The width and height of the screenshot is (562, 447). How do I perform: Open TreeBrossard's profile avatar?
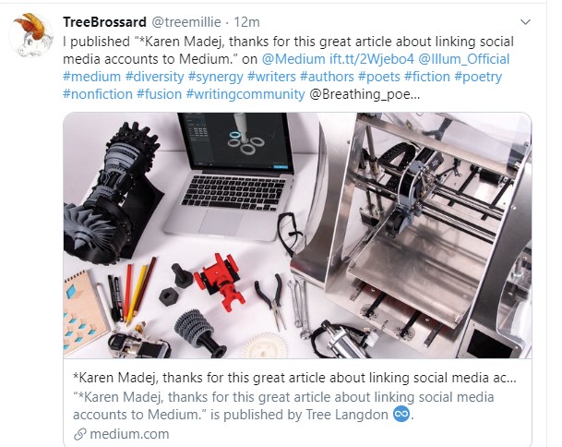(x=31, y=35)
